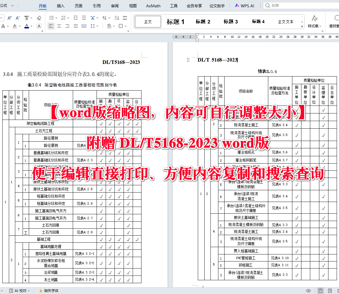Click the 缺失字体 missing fonts warning

pos(49,291)
